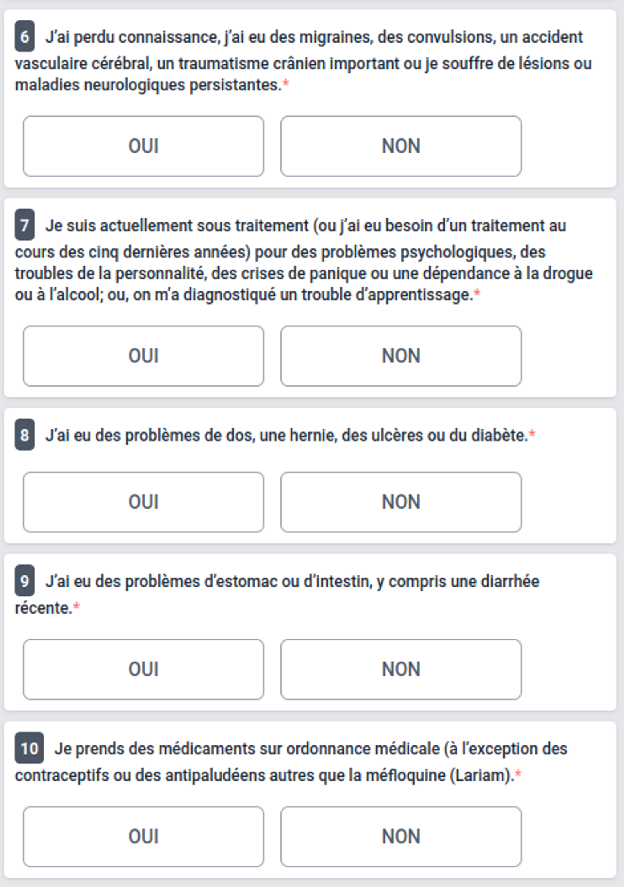This screenshot has width=624, height=887.
Task: Choose OUI for question 9 about stomach problems
Action: click(x=144, y=669)
